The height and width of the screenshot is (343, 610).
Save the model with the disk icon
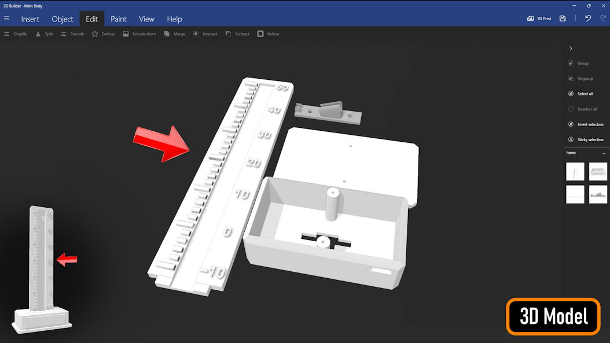pos(563,19)
